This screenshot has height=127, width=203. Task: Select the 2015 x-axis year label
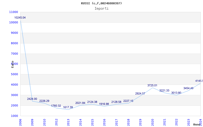pos(92,122)
